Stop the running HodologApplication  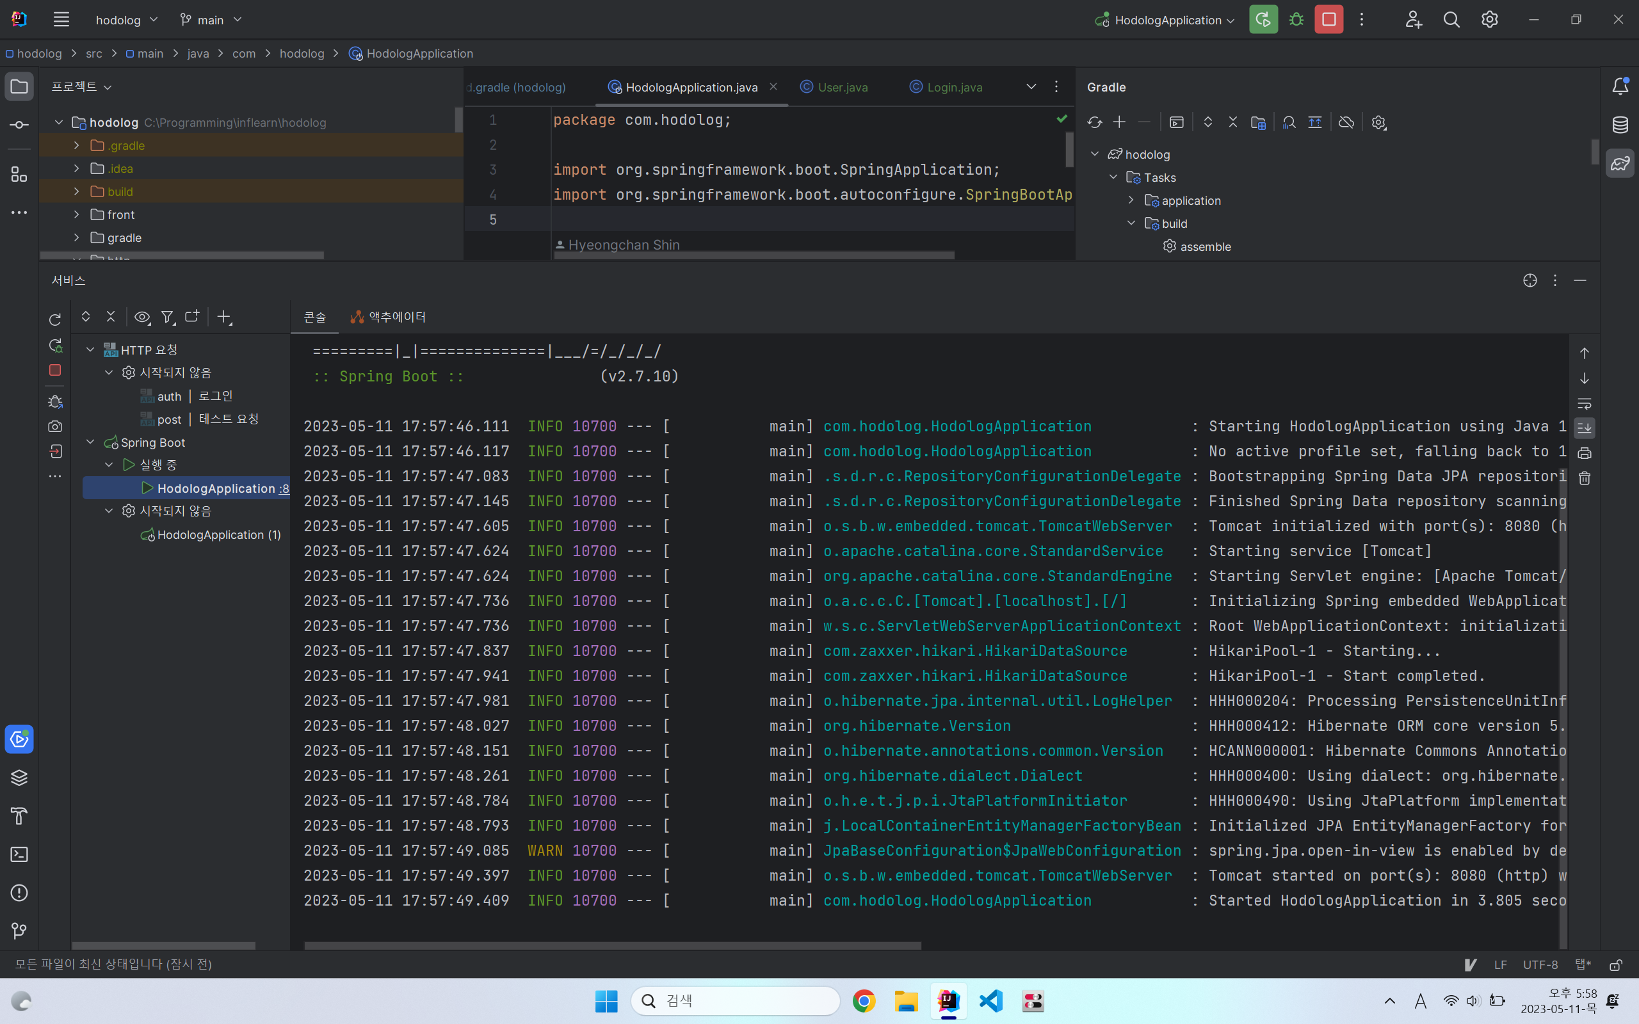point(1329,20)
